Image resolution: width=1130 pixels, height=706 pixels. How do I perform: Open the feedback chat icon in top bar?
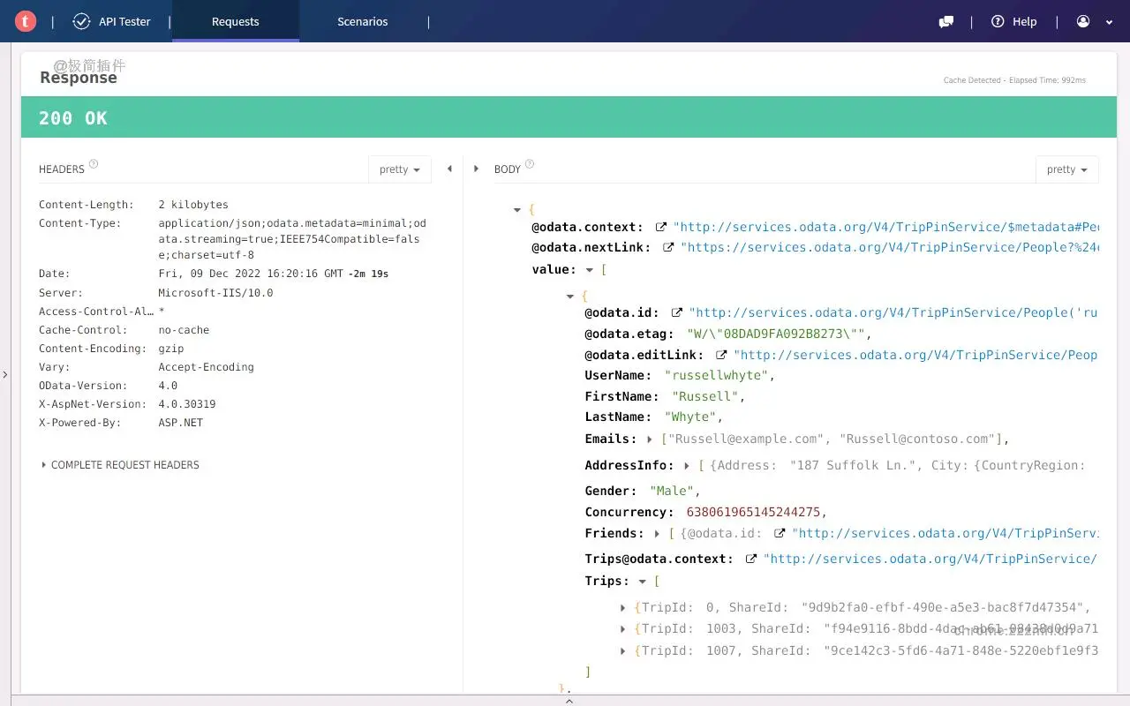[x=945, y=21]
